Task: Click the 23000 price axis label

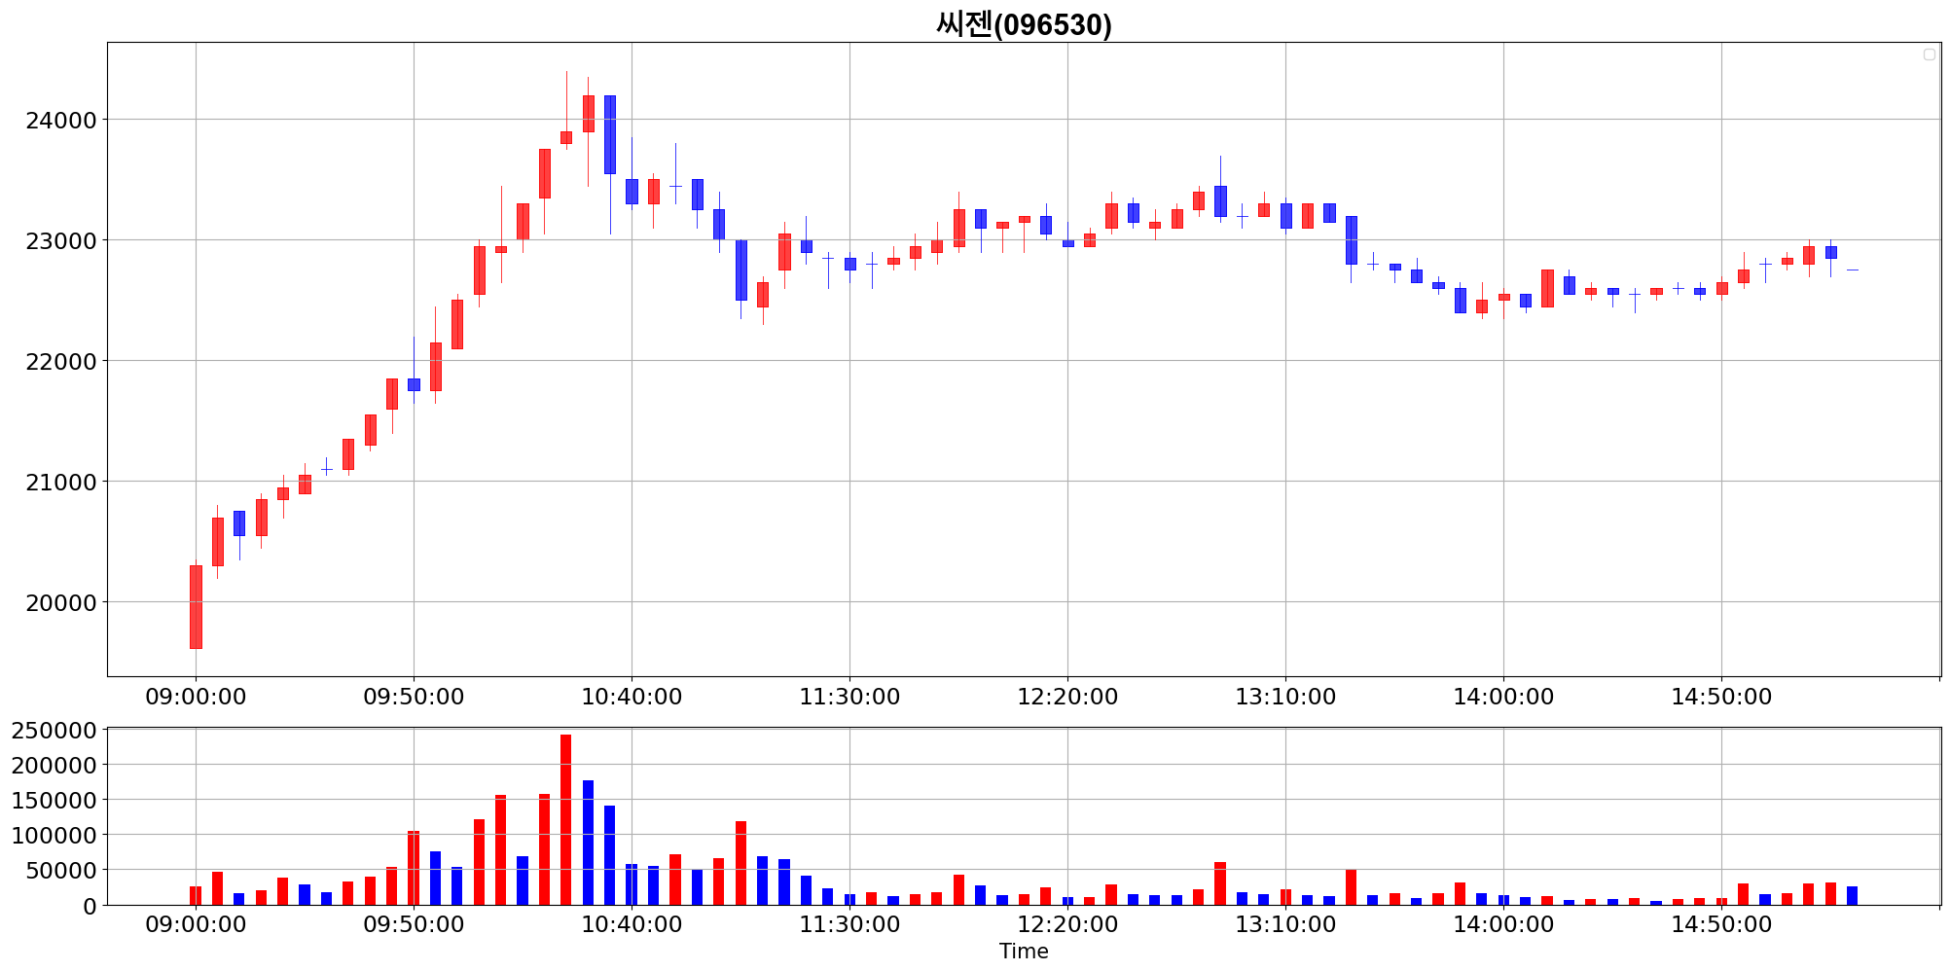Action: point(61,241)
